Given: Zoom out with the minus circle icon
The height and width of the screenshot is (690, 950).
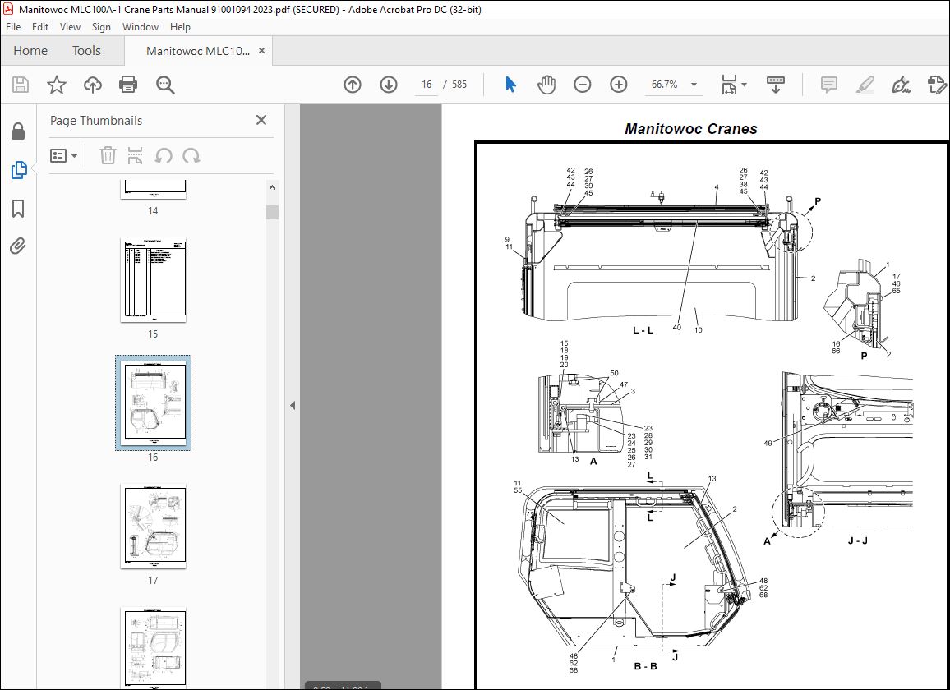Looking at the screenshot, I should pyautogui.click(x=582, y=85).
